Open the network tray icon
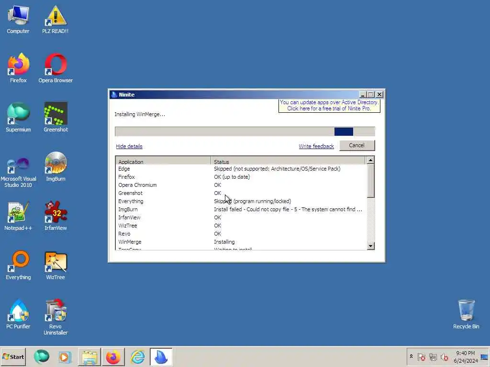The image size is (490, 367). click(433, 357)
